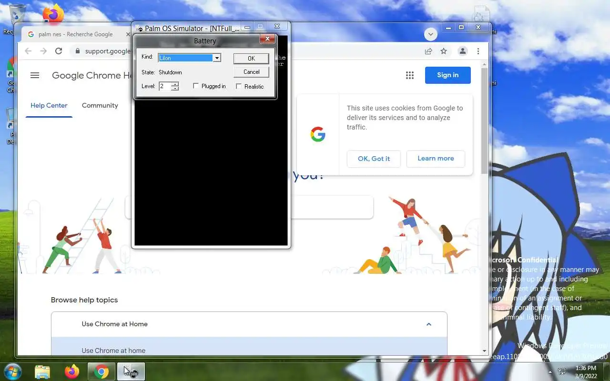
Task: Accept cookies with OK, Got it
Action: pos(374,159)
